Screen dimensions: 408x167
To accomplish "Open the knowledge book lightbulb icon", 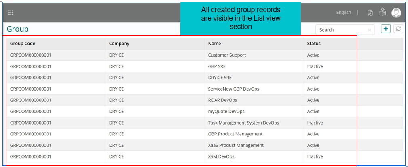I will 383,13.
